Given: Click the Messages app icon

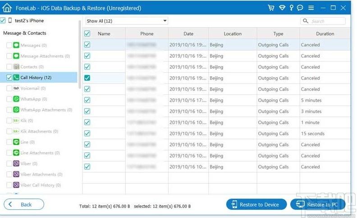Looking at the screenshot, I should 16,45.
